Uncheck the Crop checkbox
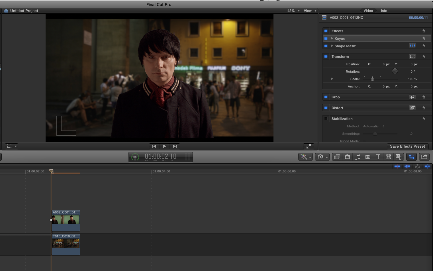The image size is (433, 271). [x=326, y=97]
